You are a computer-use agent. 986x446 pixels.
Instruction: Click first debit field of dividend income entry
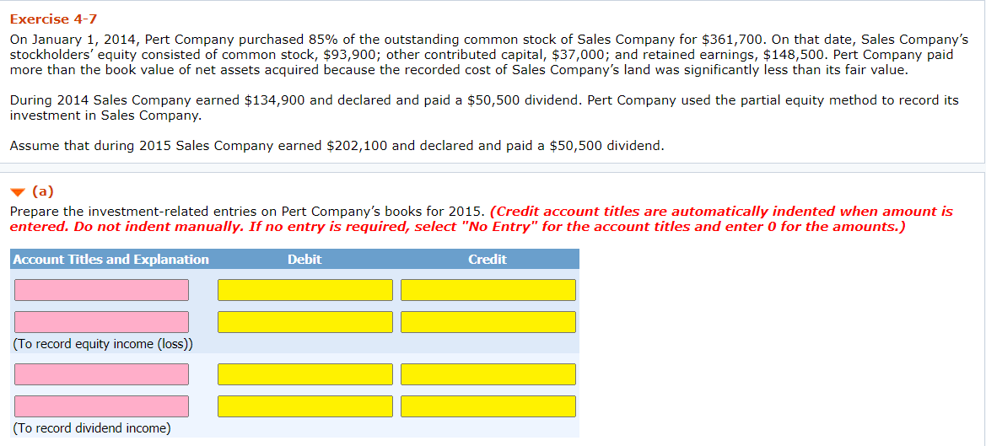click(x=305, y=374)
